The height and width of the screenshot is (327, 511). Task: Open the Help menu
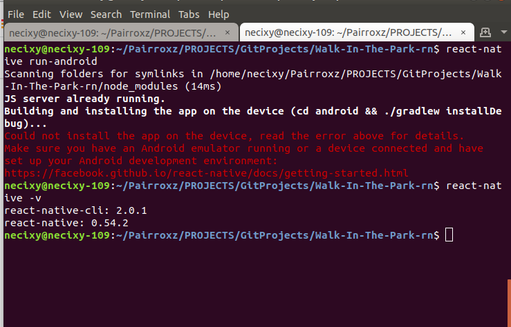(219, 14)
